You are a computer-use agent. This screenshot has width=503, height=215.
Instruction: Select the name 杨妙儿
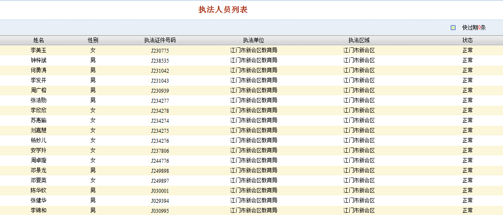pos(38,140)
